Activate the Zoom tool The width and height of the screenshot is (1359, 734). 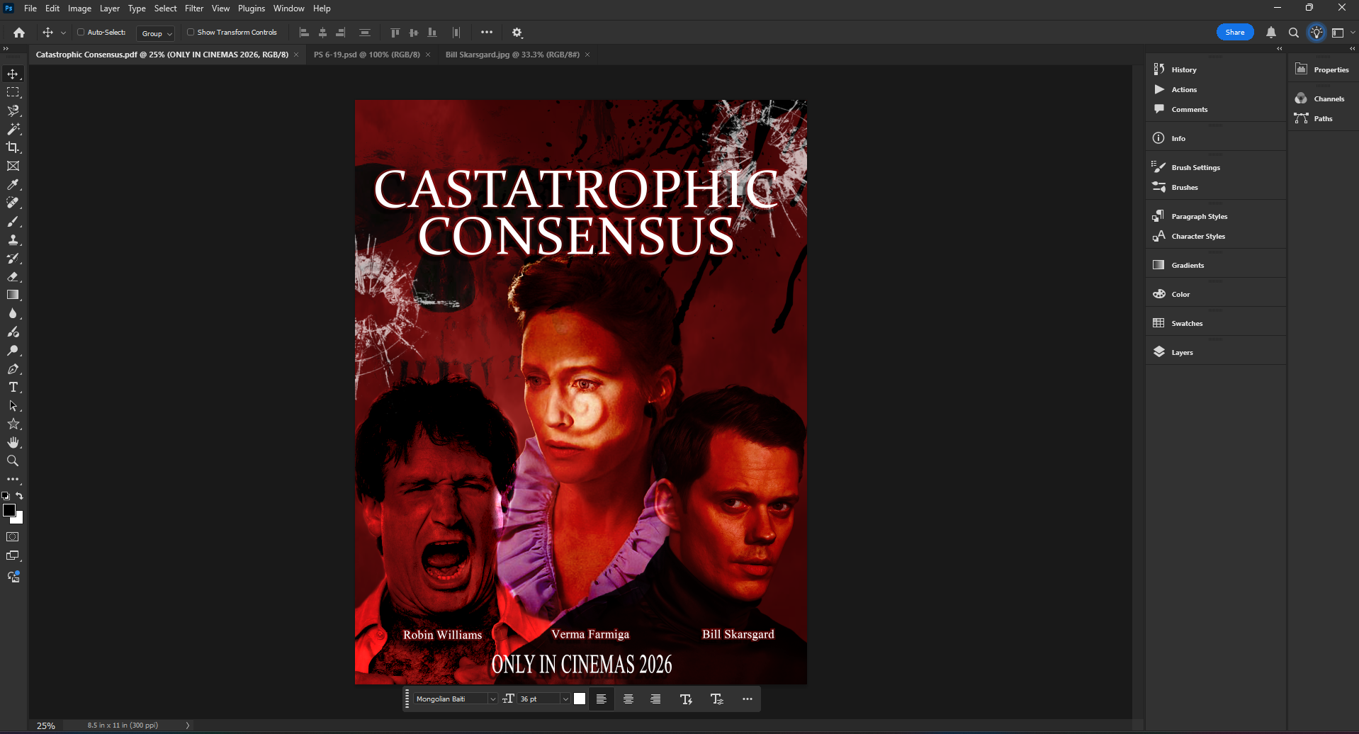click(13, 461)
